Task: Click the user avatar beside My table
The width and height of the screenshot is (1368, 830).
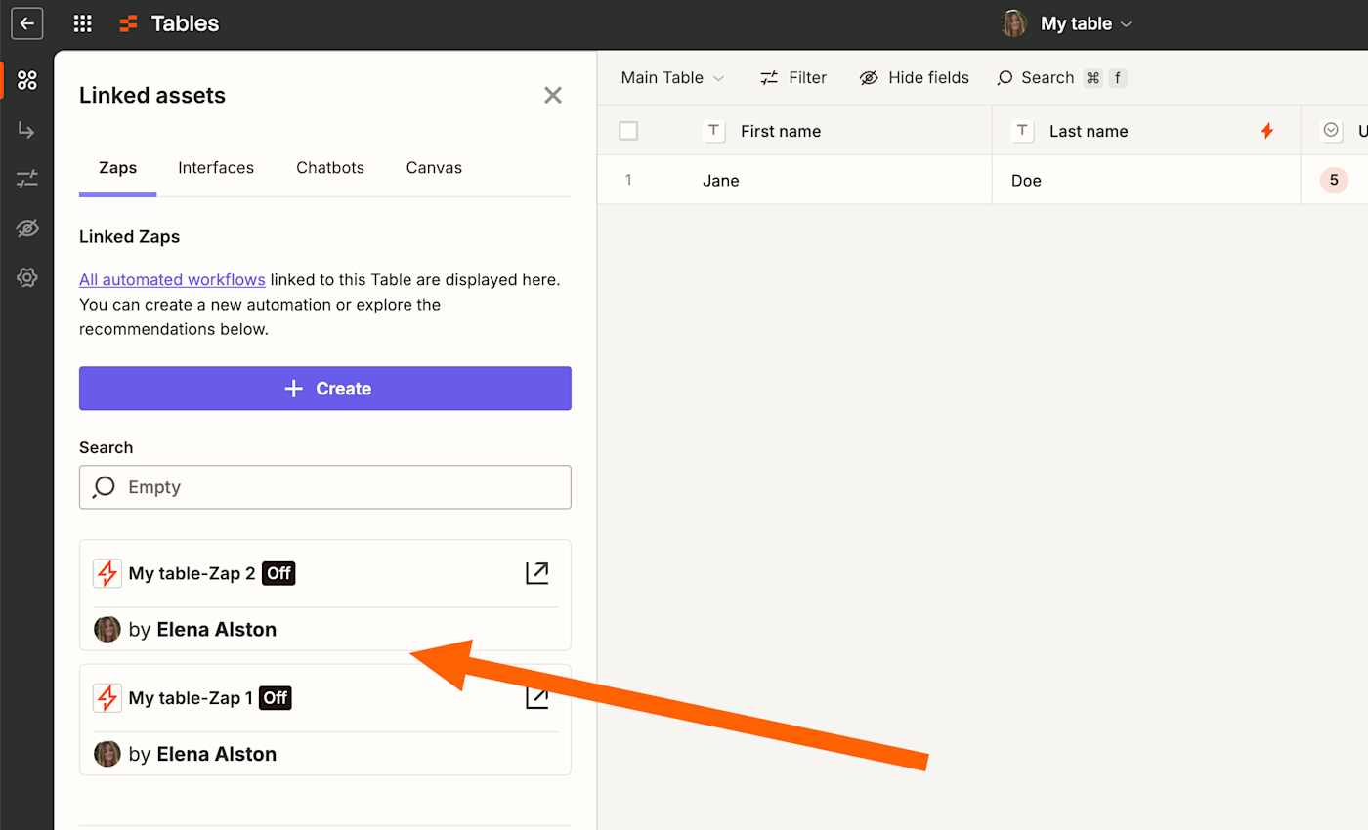Action: point(1014,23)
